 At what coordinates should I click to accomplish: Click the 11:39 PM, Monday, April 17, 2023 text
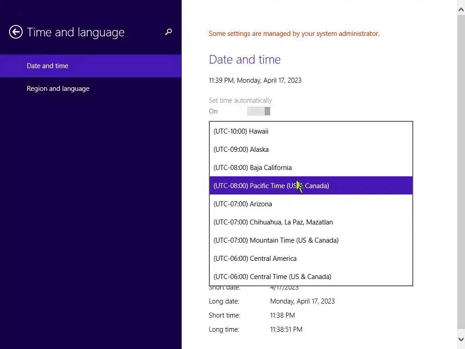click(x=255, y=80)
